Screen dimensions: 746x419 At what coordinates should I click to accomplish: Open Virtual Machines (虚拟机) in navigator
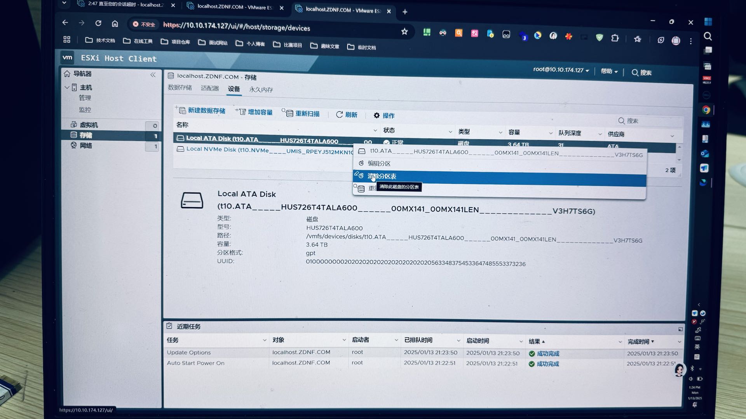(89, 125)
